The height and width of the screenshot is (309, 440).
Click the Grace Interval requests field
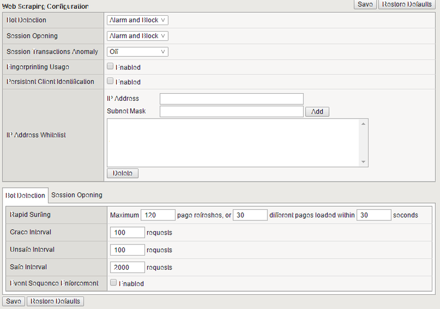point(127,233)
